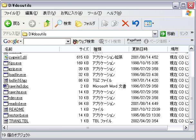Open the Tools (ツール) menu
This screenshot has width=196, height=140.
pyautogui.click(x=95, y=13)
